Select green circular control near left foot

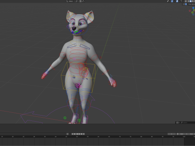[x=65, y=118]
